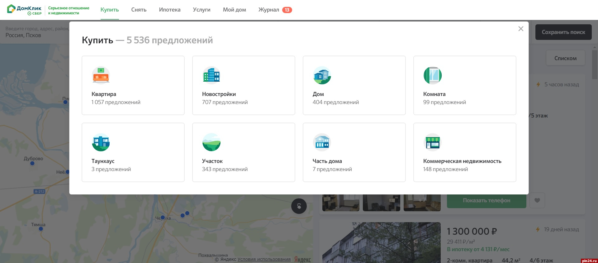Open the second dark room photo thumbnail

coord(381,203)
